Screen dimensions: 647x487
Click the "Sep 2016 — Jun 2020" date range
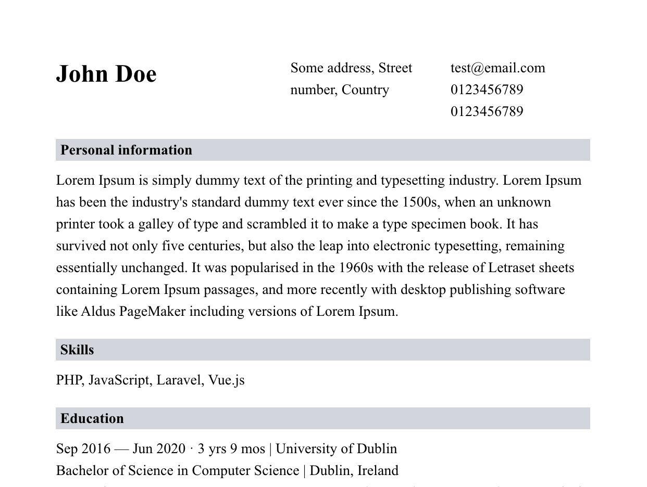point(120,449)
